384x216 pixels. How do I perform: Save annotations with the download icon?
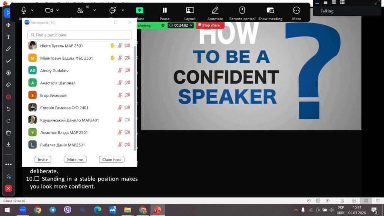(8, 145)
